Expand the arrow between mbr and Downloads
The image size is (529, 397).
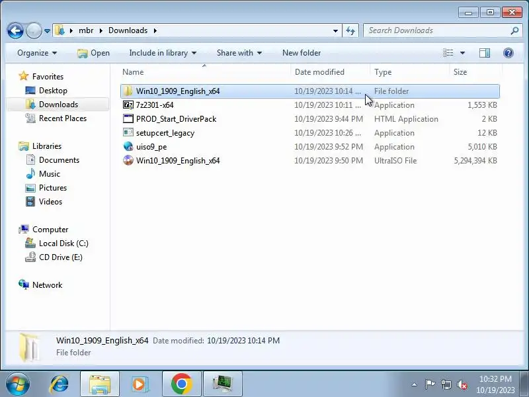(101, 30)
